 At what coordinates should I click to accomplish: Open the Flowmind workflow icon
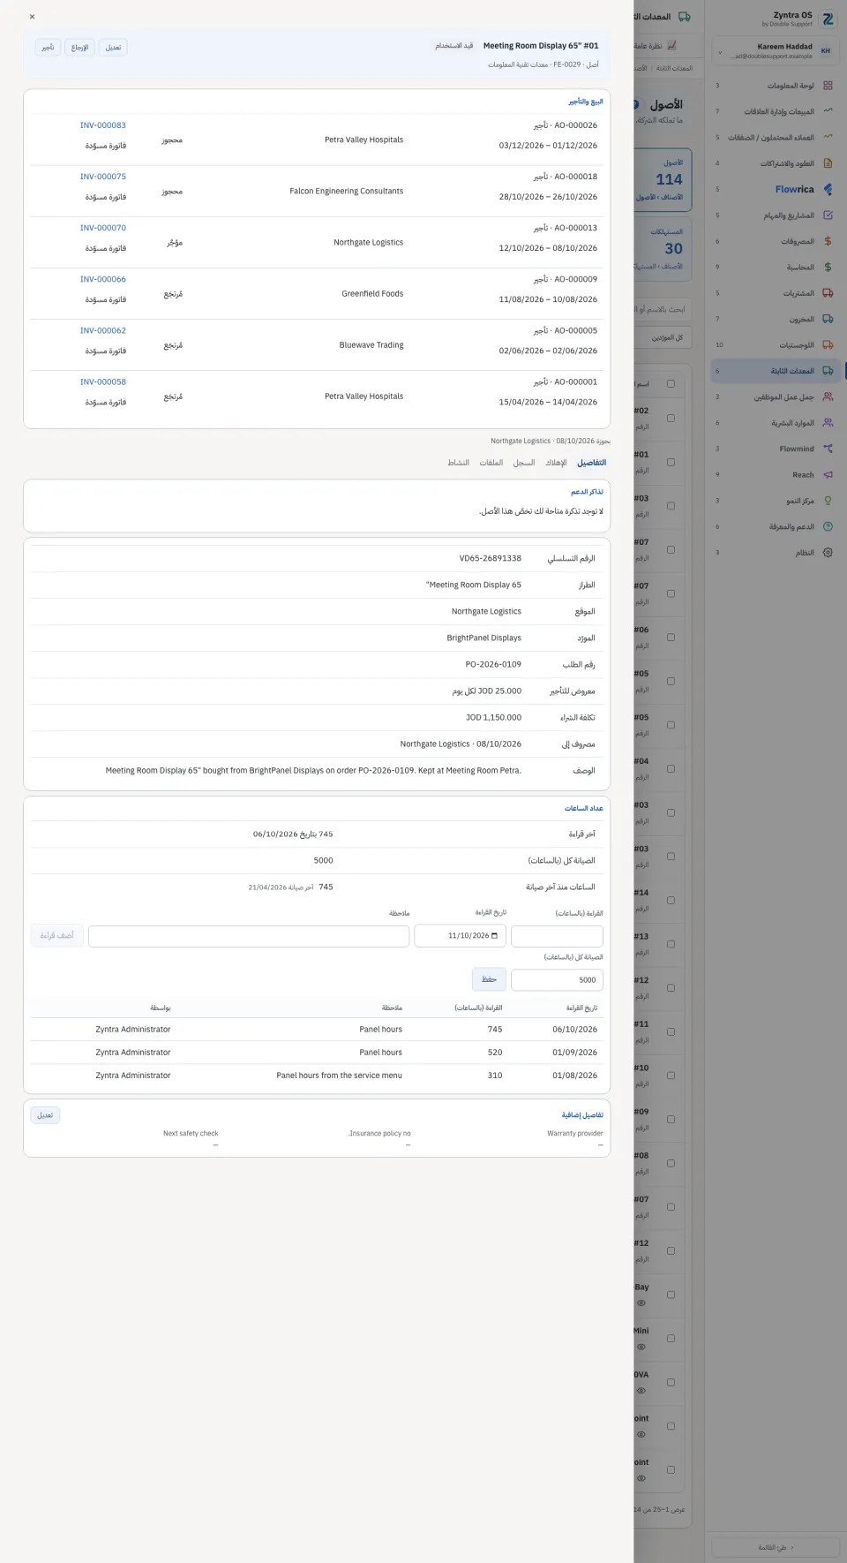[x=828, y=449]
